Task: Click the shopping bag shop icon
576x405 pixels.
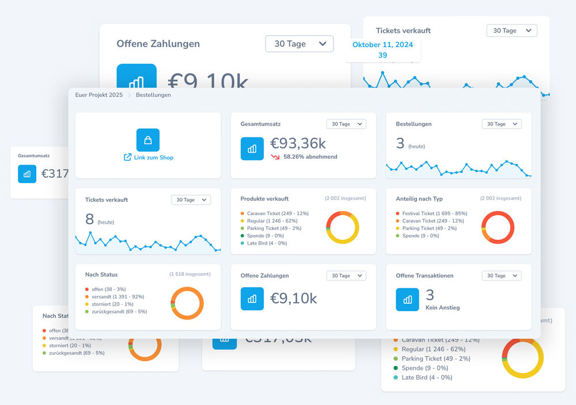Action: (147, 140)
